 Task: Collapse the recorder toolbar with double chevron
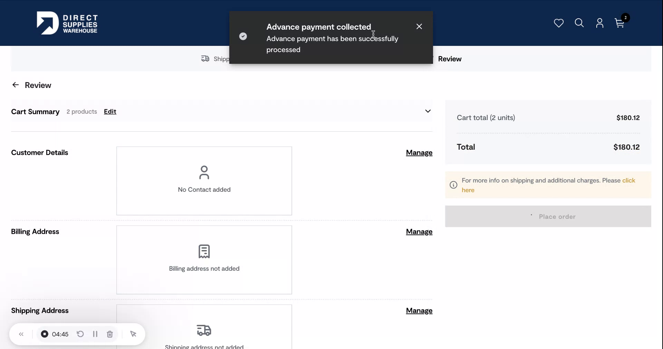(21, 334)
